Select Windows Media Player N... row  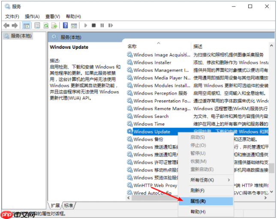click(198, 78)
